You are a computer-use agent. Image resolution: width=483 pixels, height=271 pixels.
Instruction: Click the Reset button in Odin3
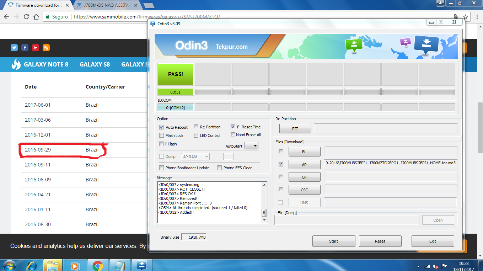[380, 241]
